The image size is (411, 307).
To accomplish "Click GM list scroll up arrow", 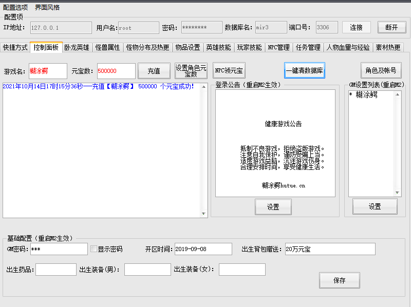I will (x=397, y=94).
